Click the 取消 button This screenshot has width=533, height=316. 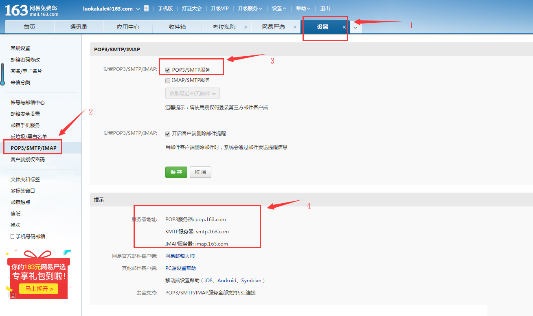coord(200,172)
